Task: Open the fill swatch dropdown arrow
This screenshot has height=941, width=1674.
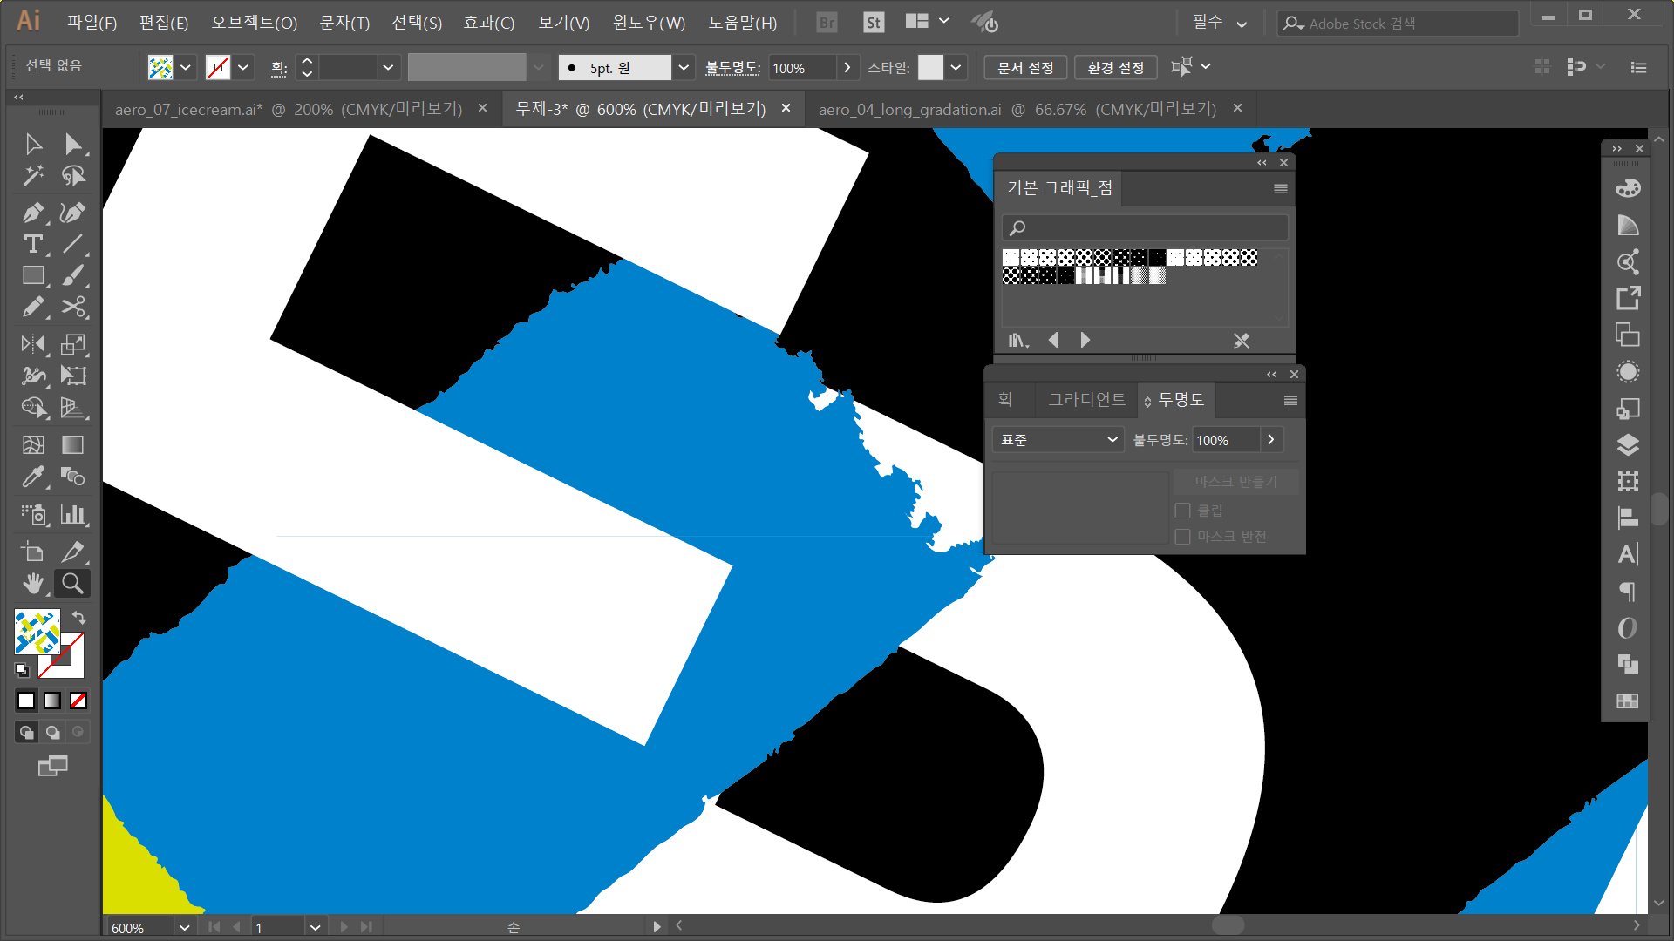Action: point(185,67)
